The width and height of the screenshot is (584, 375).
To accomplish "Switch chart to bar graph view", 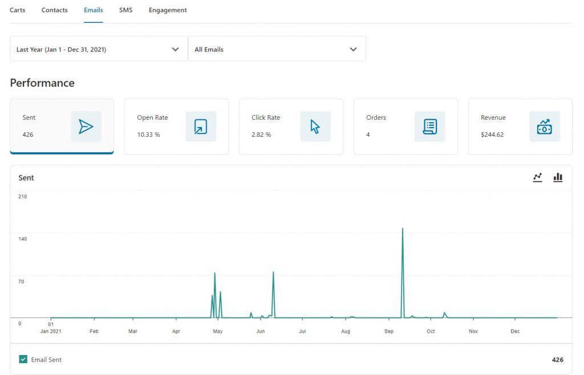I will 558,177.
